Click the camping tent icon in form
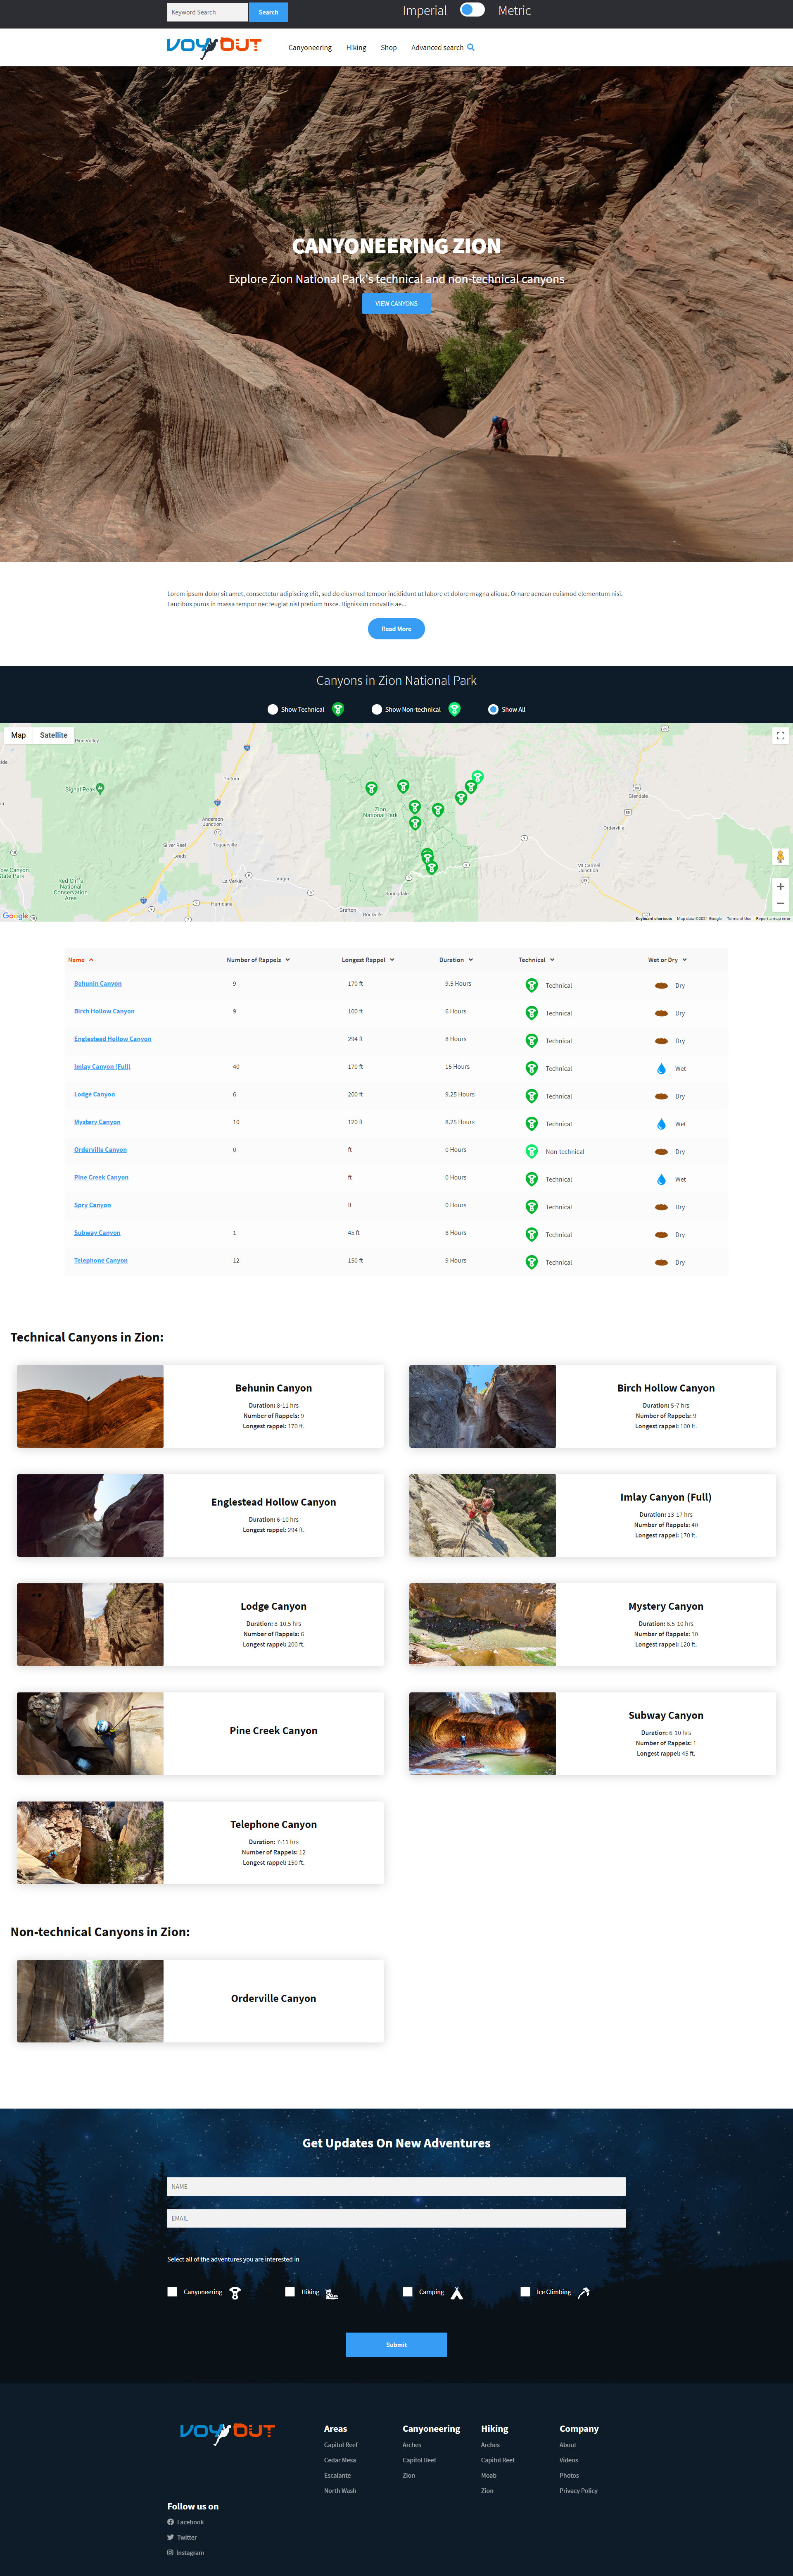 [x=456, y=2293]
